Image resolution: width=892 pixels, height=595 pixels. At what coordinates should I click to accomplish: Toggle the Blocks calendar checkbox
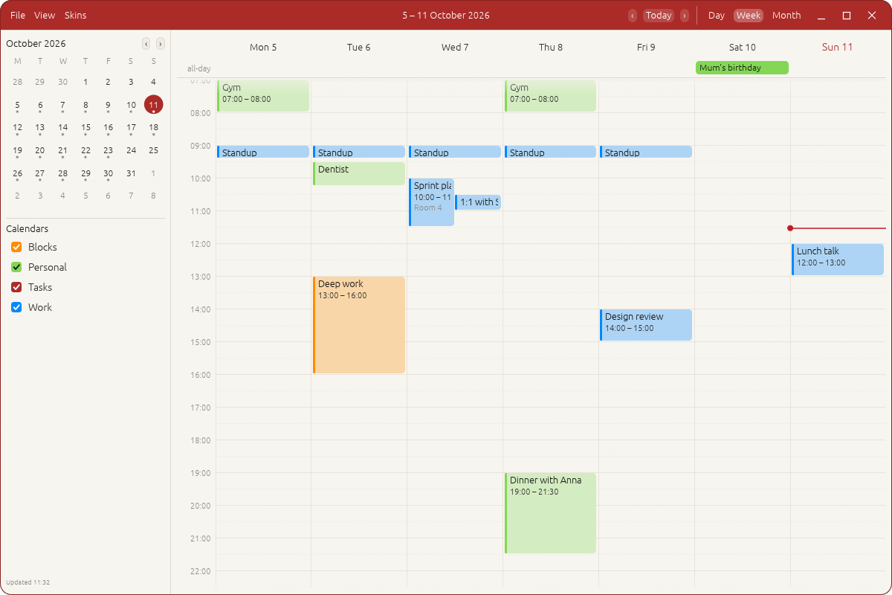(16, 247)
